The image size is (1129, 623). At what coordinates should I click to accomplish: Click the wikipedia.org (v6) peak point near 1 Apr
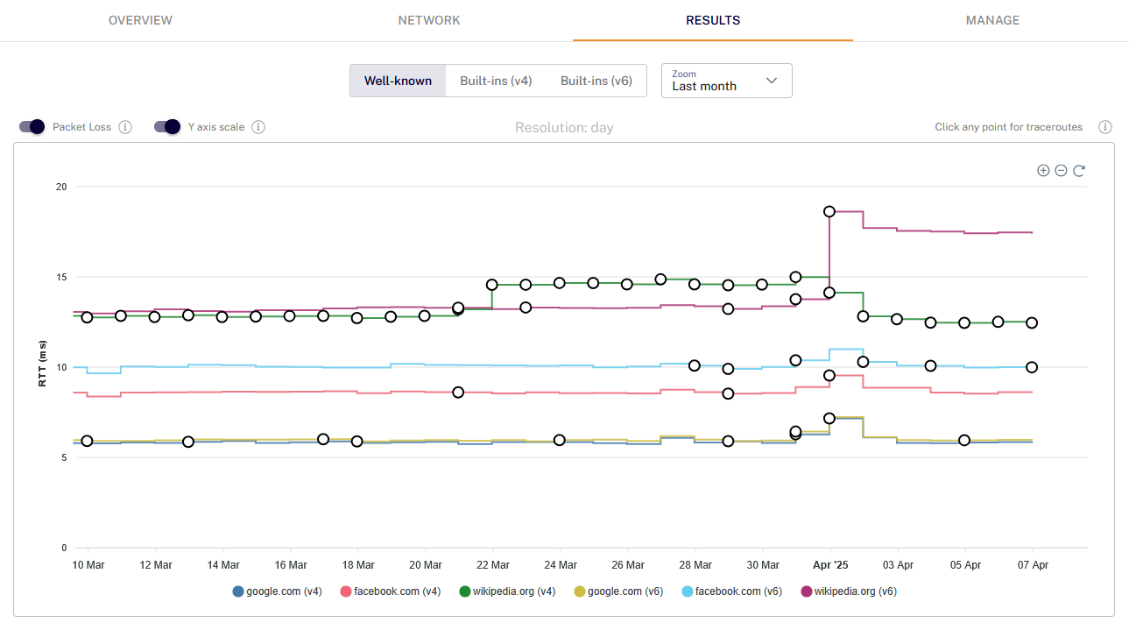click(829, 211)
